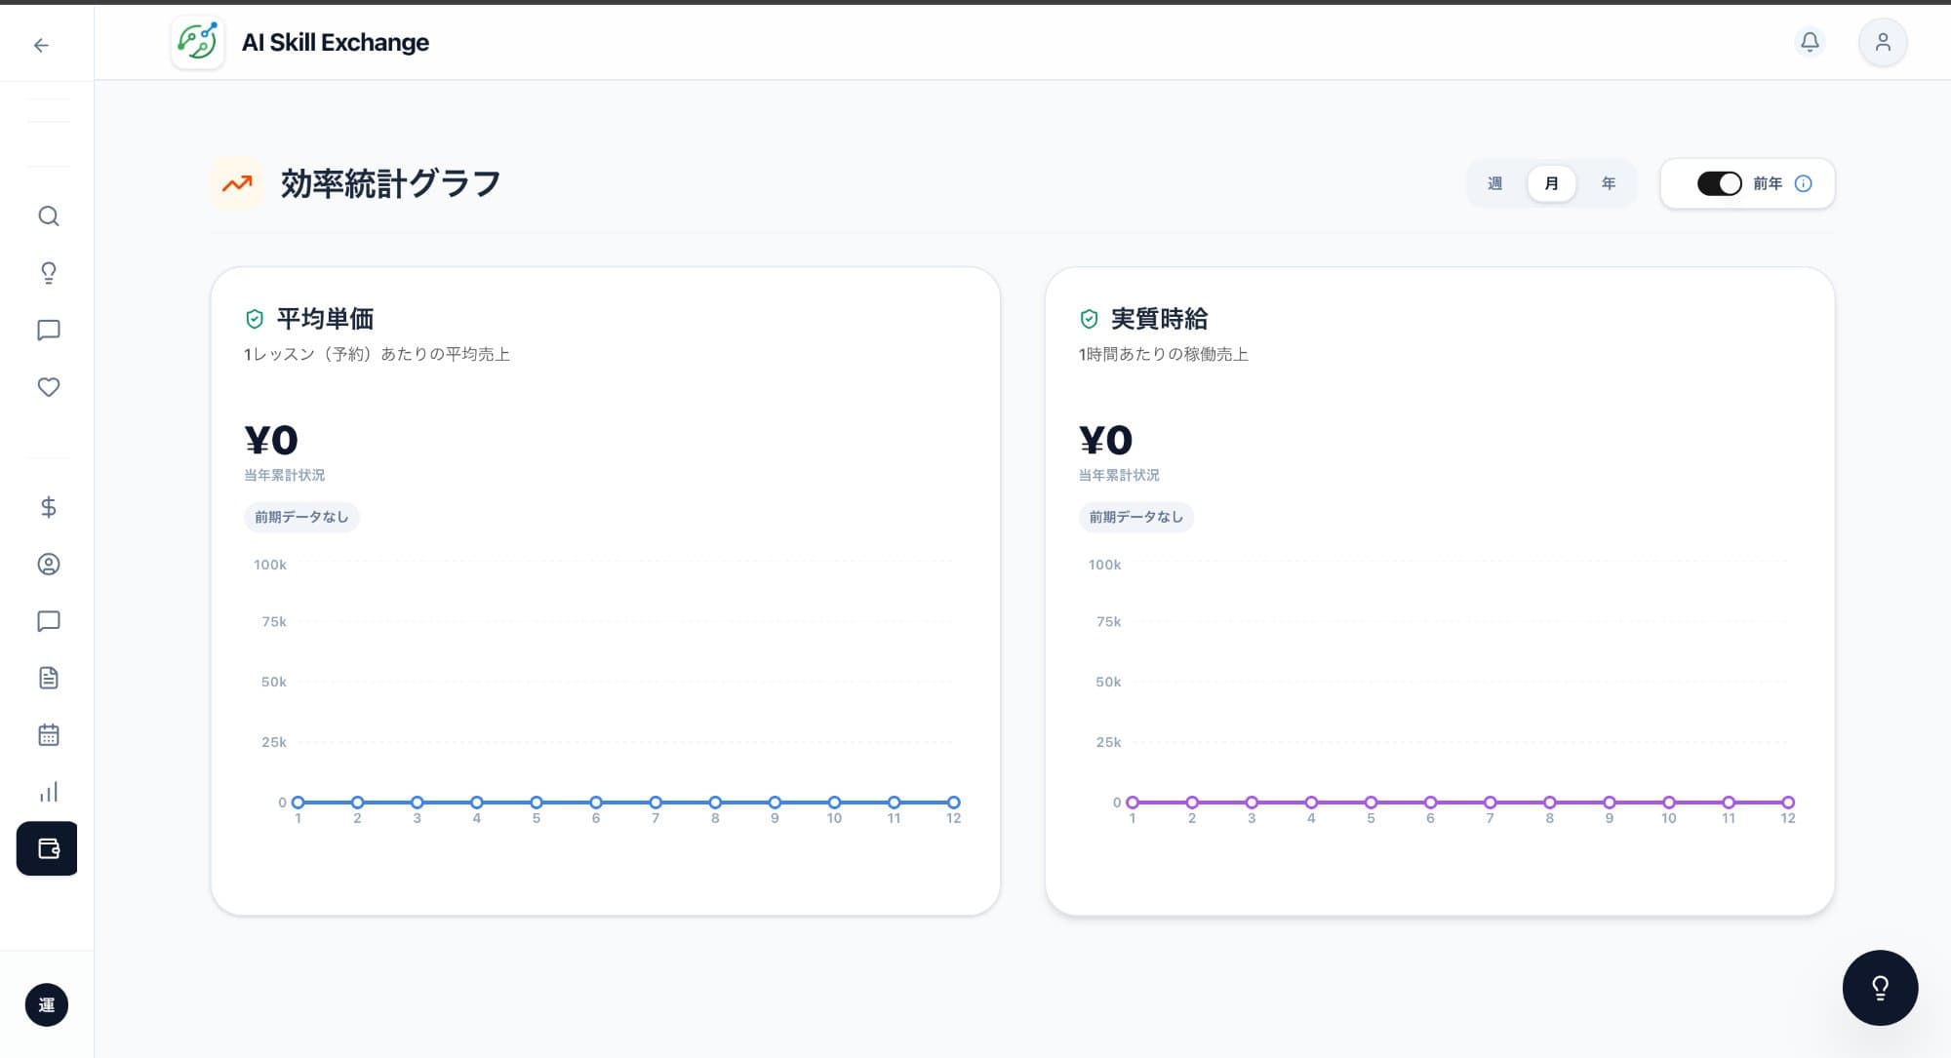
Task: Click the profile circle sidebar icon
Action: [48, 564]
